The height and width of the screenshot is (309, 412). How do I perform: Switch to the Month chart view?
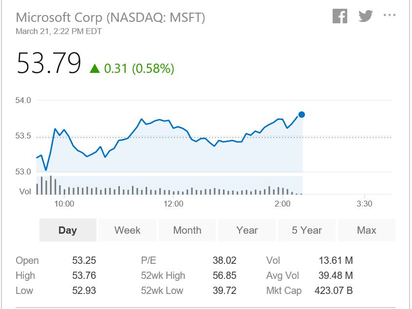pos(187,230)
